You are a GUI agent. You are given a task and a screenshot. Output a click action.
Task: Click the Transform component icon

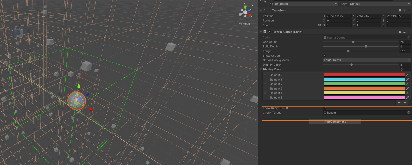[x=264, y=10]
